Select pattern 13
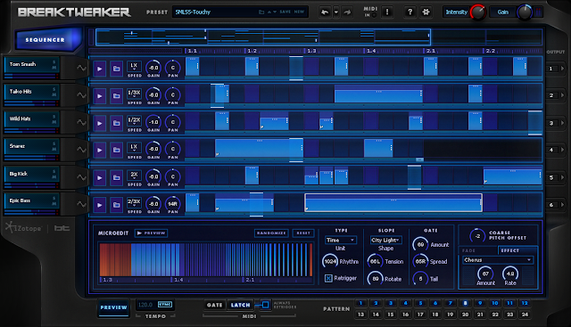The width and height of the screenshot is (571, 327). coord(360,315)
